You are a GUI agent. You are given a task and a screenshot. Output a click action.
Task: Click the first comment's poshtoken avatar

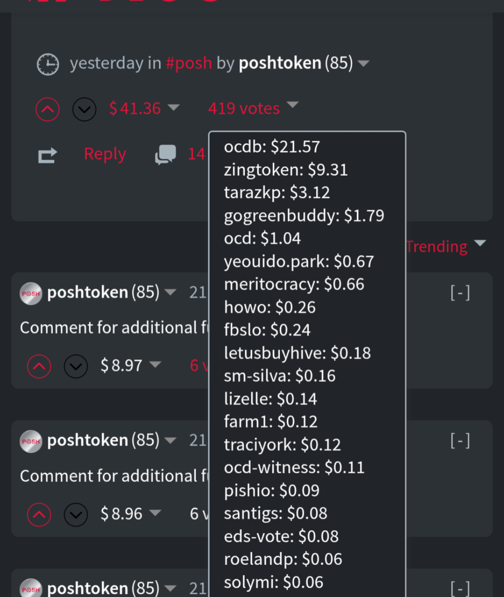(x=31, y=293)
